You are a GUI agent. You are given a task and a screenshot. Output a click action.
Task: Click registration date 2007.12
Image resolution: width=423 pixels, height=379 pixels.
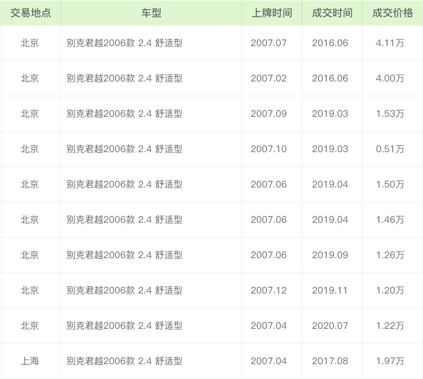click(269, 291)
